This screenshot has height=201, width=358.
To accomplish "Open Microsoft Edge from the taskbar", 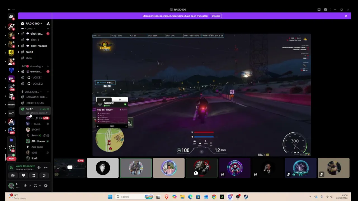I will click(190, 197).
